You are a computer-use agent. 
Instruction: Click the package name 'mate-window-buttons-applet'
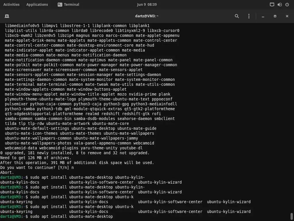pyautogui.click(x=97, y=89)
